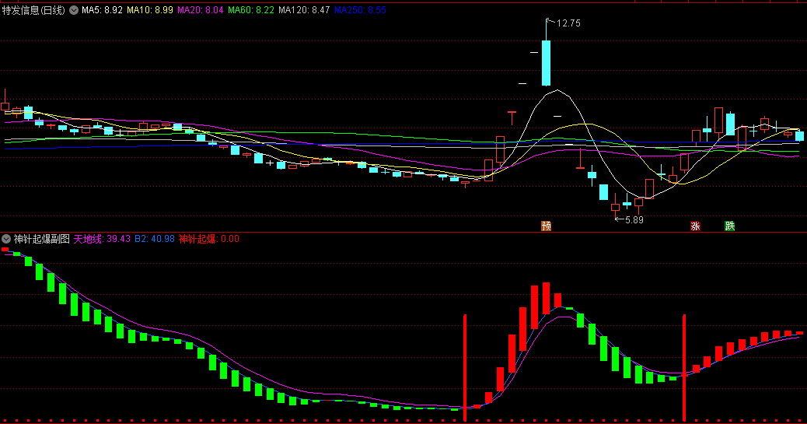Image resolution: width=807 pixels, height=424 pixels.
Task: Click the 5.89 low price label
Action: pos(634,220)
